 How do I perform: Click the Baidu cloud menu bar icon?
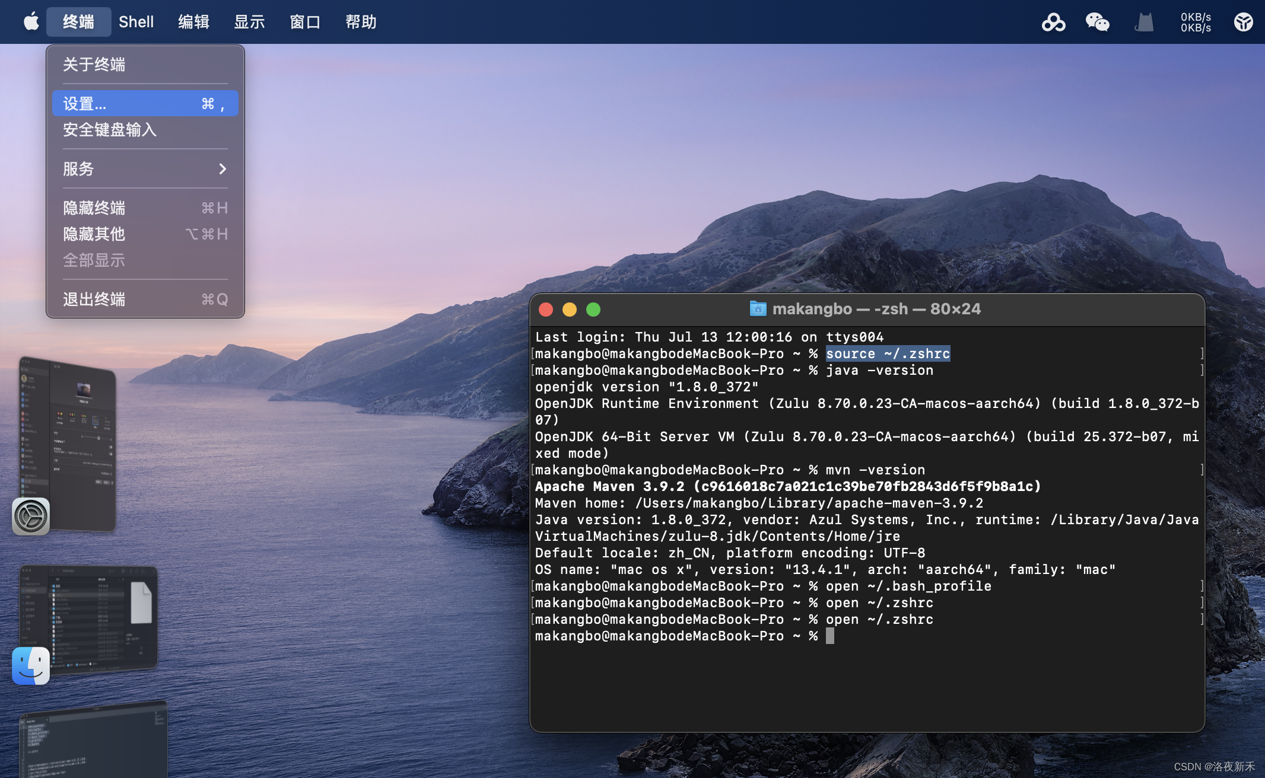[1053, 22]
